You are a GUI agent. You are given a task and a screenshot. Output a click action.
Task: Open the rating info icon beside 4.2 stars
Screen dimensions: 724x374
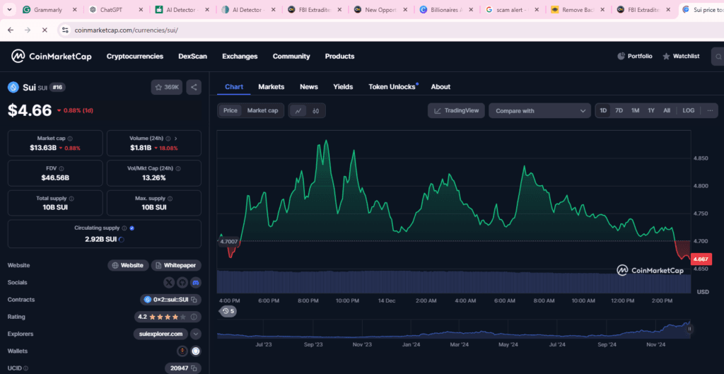[x=194, y=317]
